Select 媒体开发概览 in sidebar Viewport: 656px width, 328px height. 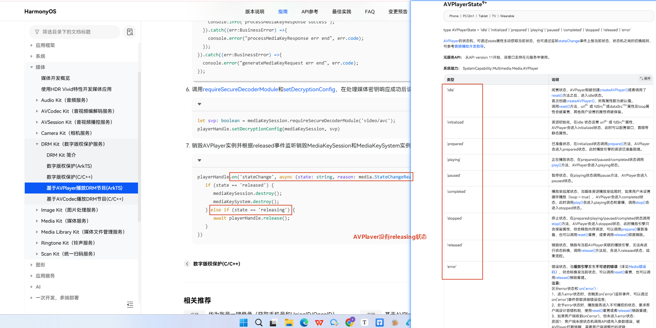[x=55, y=78]
